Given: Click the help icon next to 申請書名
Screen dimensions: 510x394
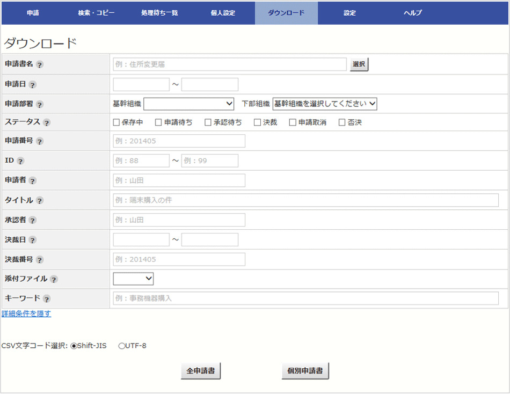Looking at the screenshot, I should coord(40,64).
